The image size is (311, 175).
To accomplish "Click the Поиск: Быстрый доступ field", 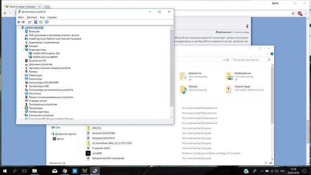I will (251, 59).
